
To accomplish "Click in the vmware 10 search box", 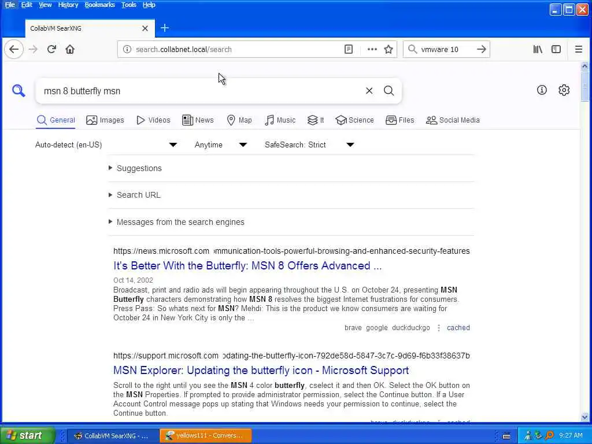I will click(446, 50).
